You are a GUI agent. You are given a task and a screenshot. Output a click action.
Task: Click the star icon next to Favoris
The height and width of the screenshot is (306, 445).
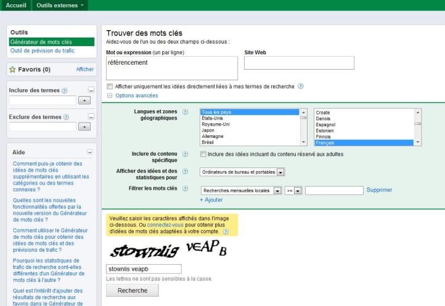(12, 70)
